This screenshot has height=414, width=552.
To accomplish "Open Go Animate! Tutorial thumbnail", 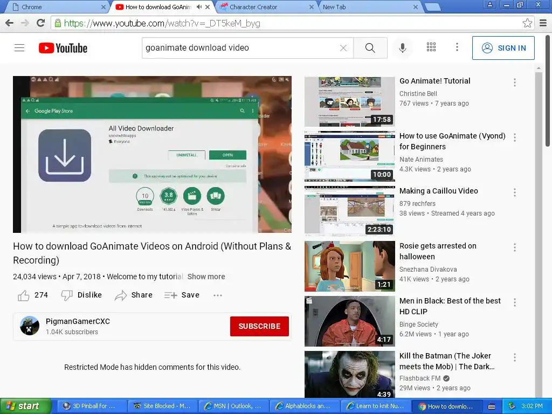I will click(349, 101).
